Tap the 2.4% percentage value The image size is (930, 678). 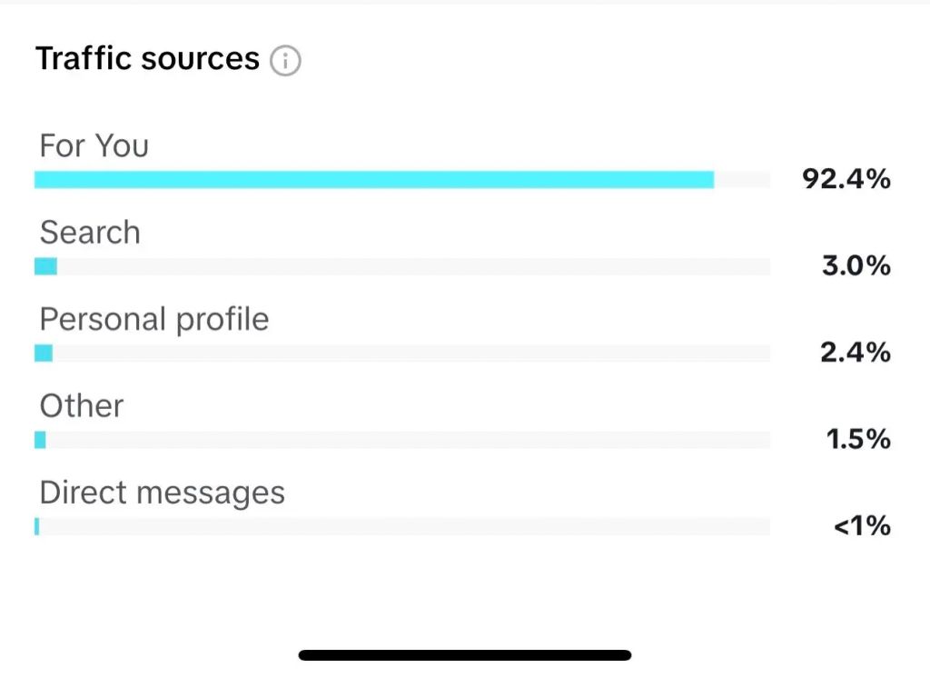(x=855, y=353)
